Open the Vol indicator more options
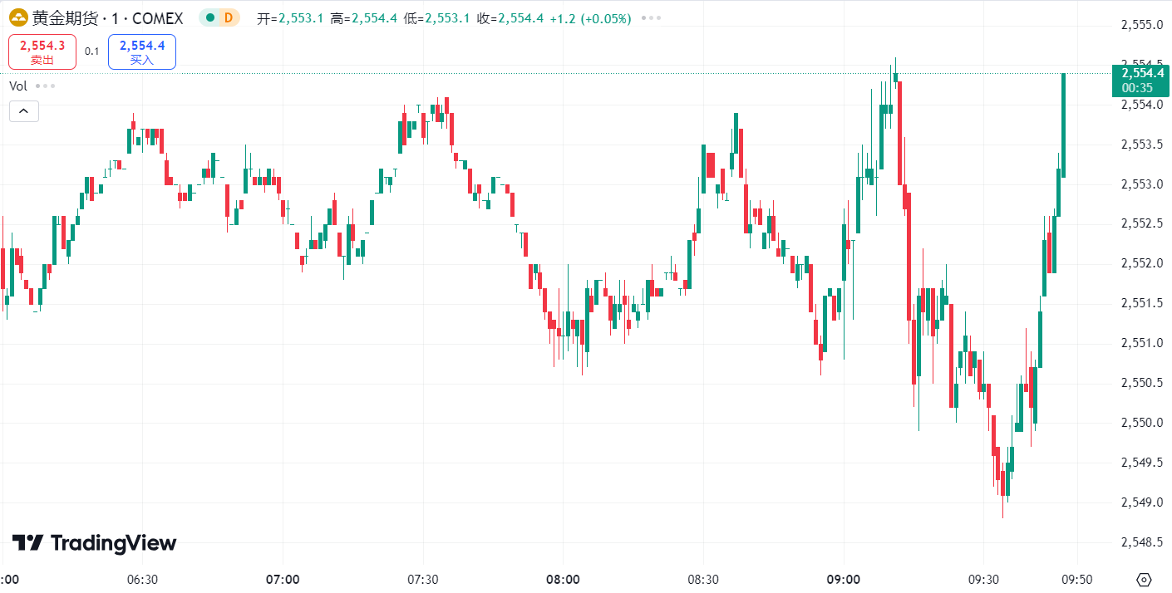The width and height of the screenshot is (1172, 593). (x=46, y=86)
